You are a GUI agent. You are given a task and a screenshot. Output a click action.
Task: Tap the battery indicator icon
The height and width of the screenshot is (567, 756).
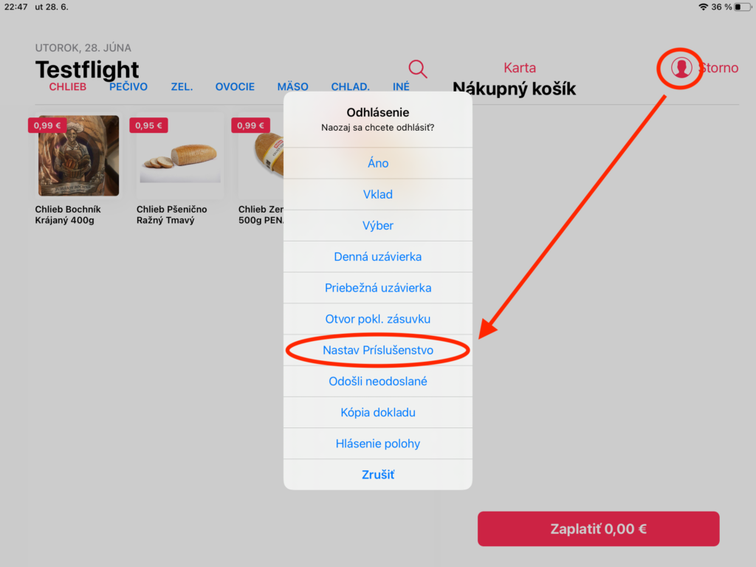click(743, 7)
